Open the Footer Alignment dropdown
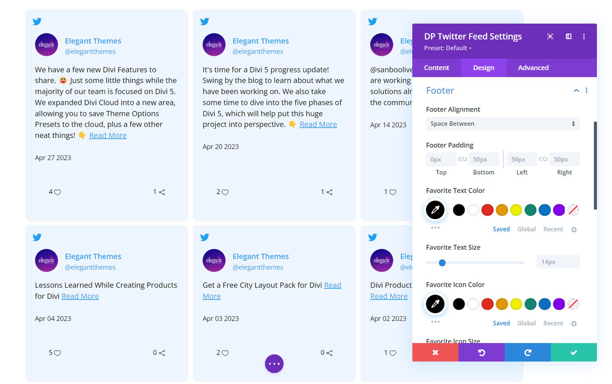Image resolution: width=612 pixels, height=384 pixels. pos(503,124)
